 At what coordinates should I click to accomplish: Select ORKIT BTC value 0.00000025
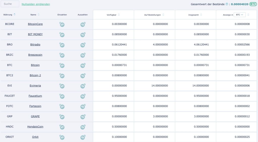coord(242,137)
